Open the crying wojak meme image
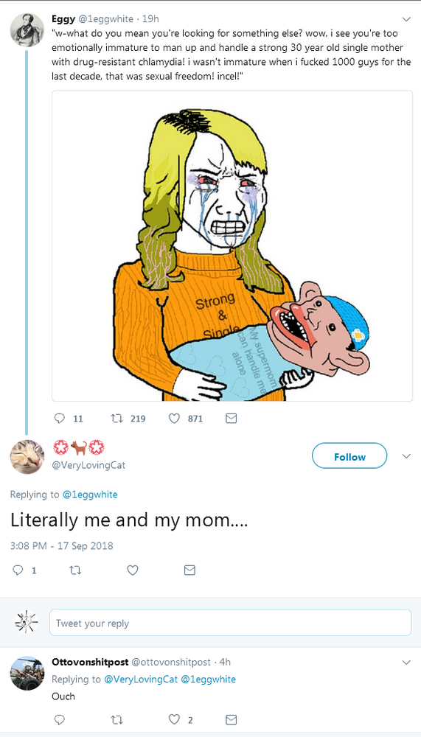 [232, 246]
